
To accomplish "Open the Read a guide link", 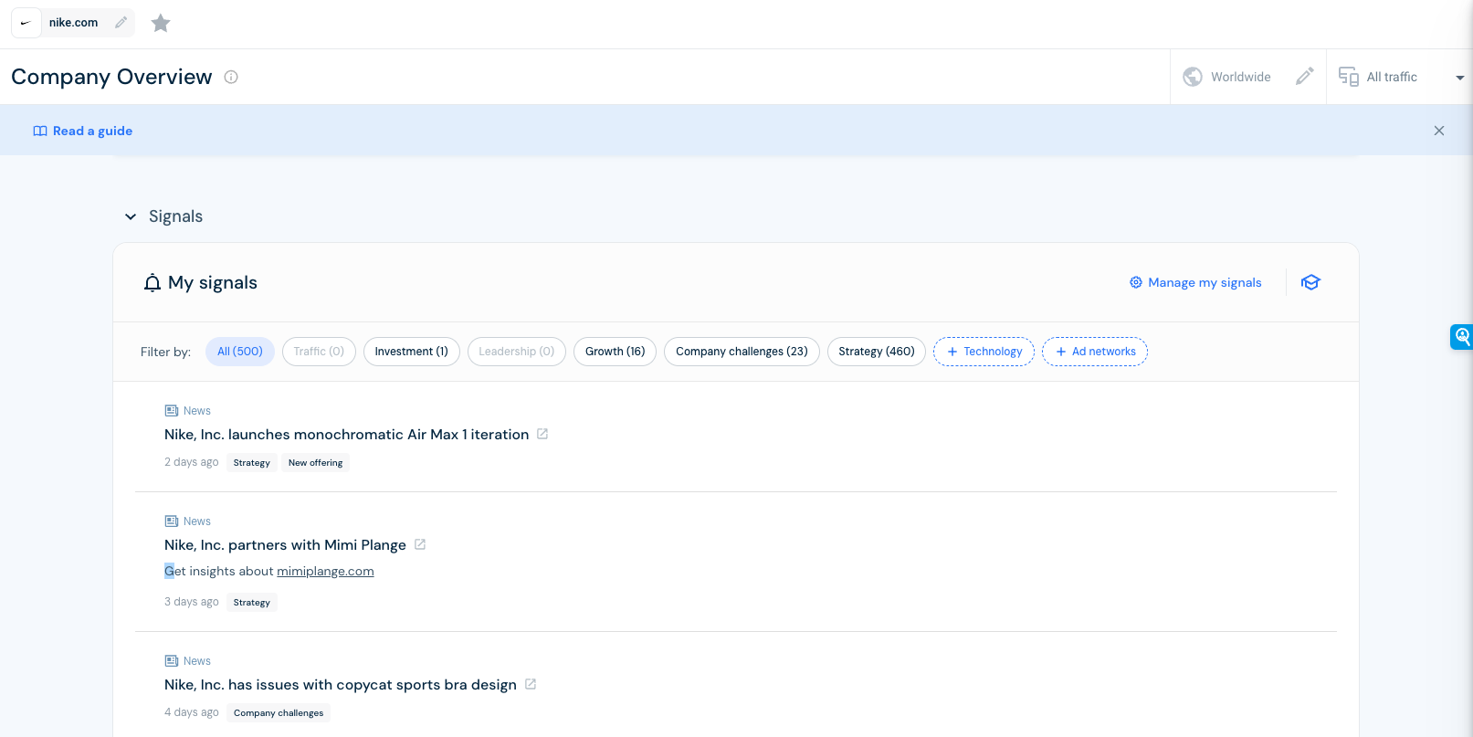I will (92, 131).
